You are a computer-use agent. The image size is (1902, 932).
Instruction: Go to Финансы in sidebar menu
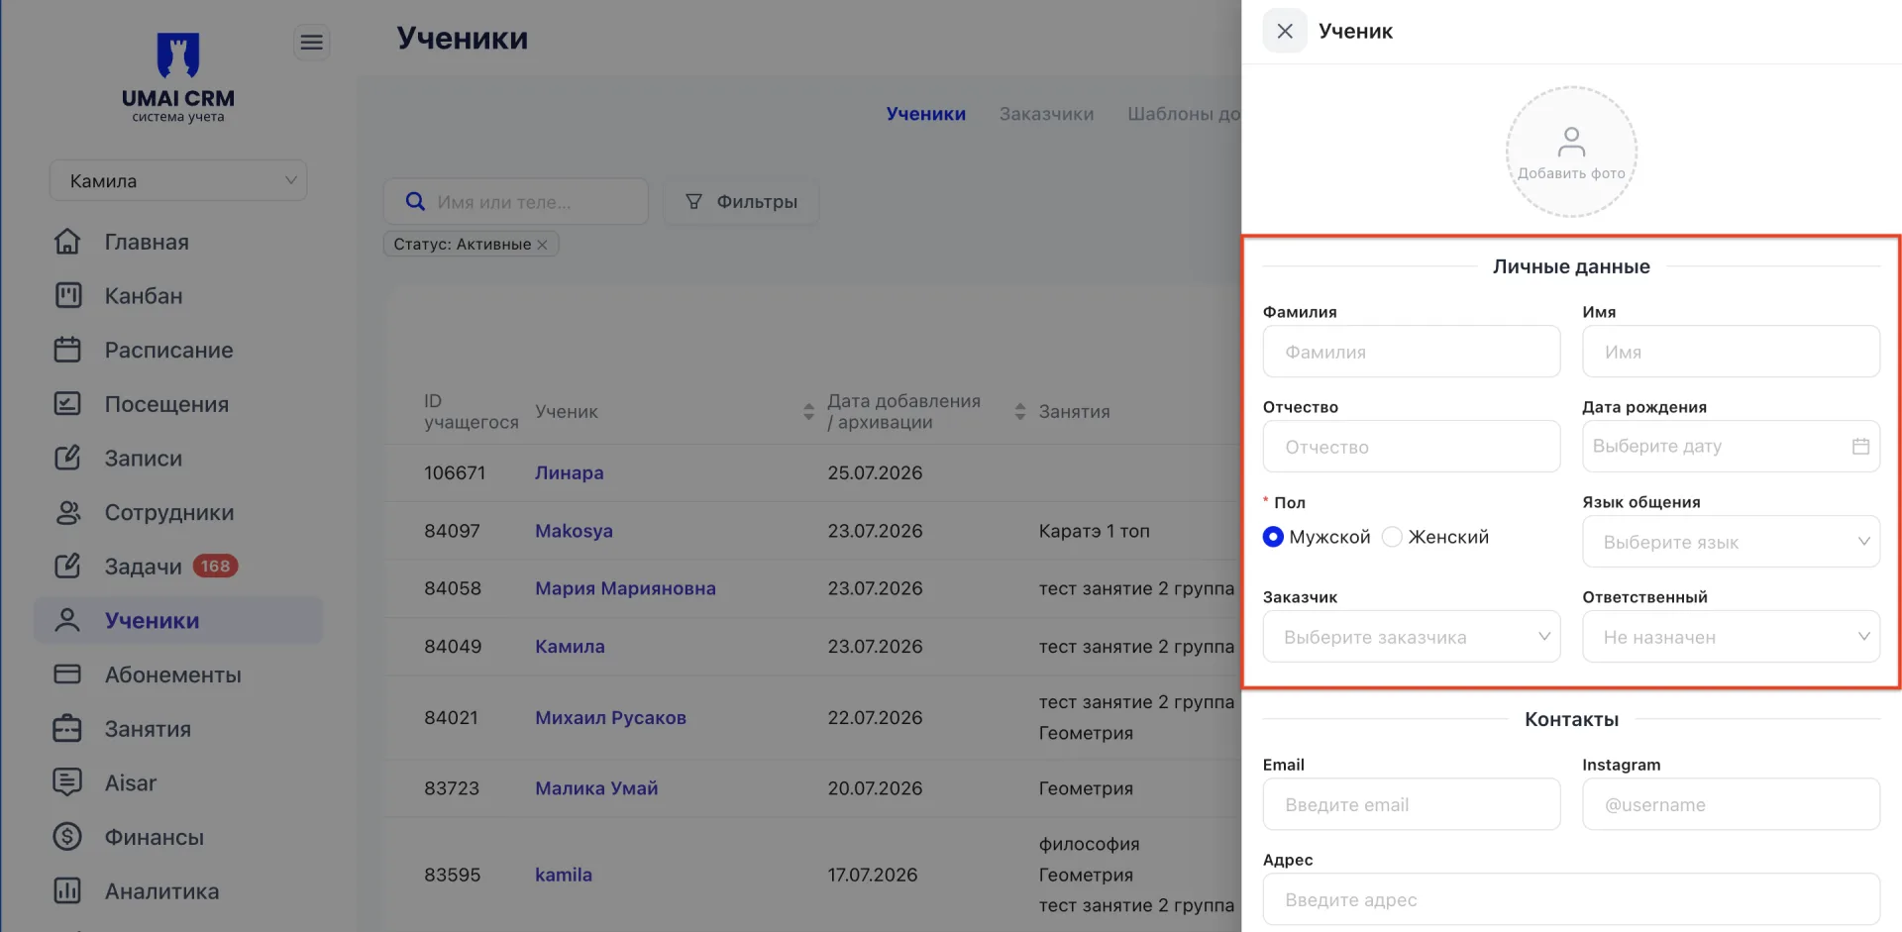155,837
